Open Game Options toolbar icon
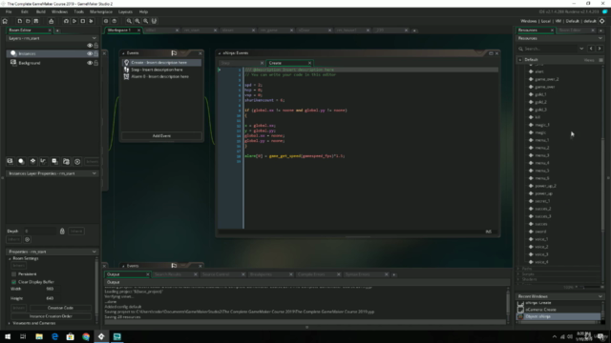 click(106, 21)
